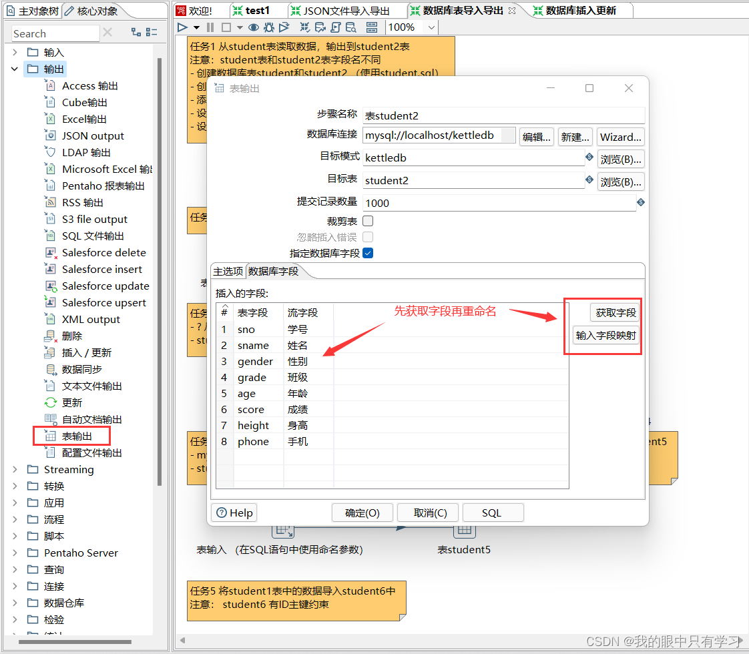
Task: Pause the running transformation
Action: (210, 27)
